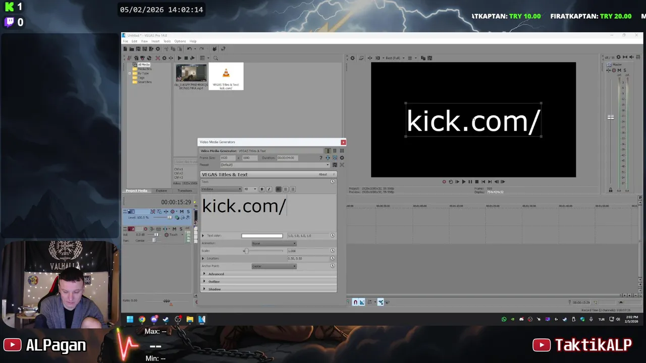Viewport: 646px width, 363px height.
Task: Switch to the Explorer tab
Action: (x=161, y=191)
